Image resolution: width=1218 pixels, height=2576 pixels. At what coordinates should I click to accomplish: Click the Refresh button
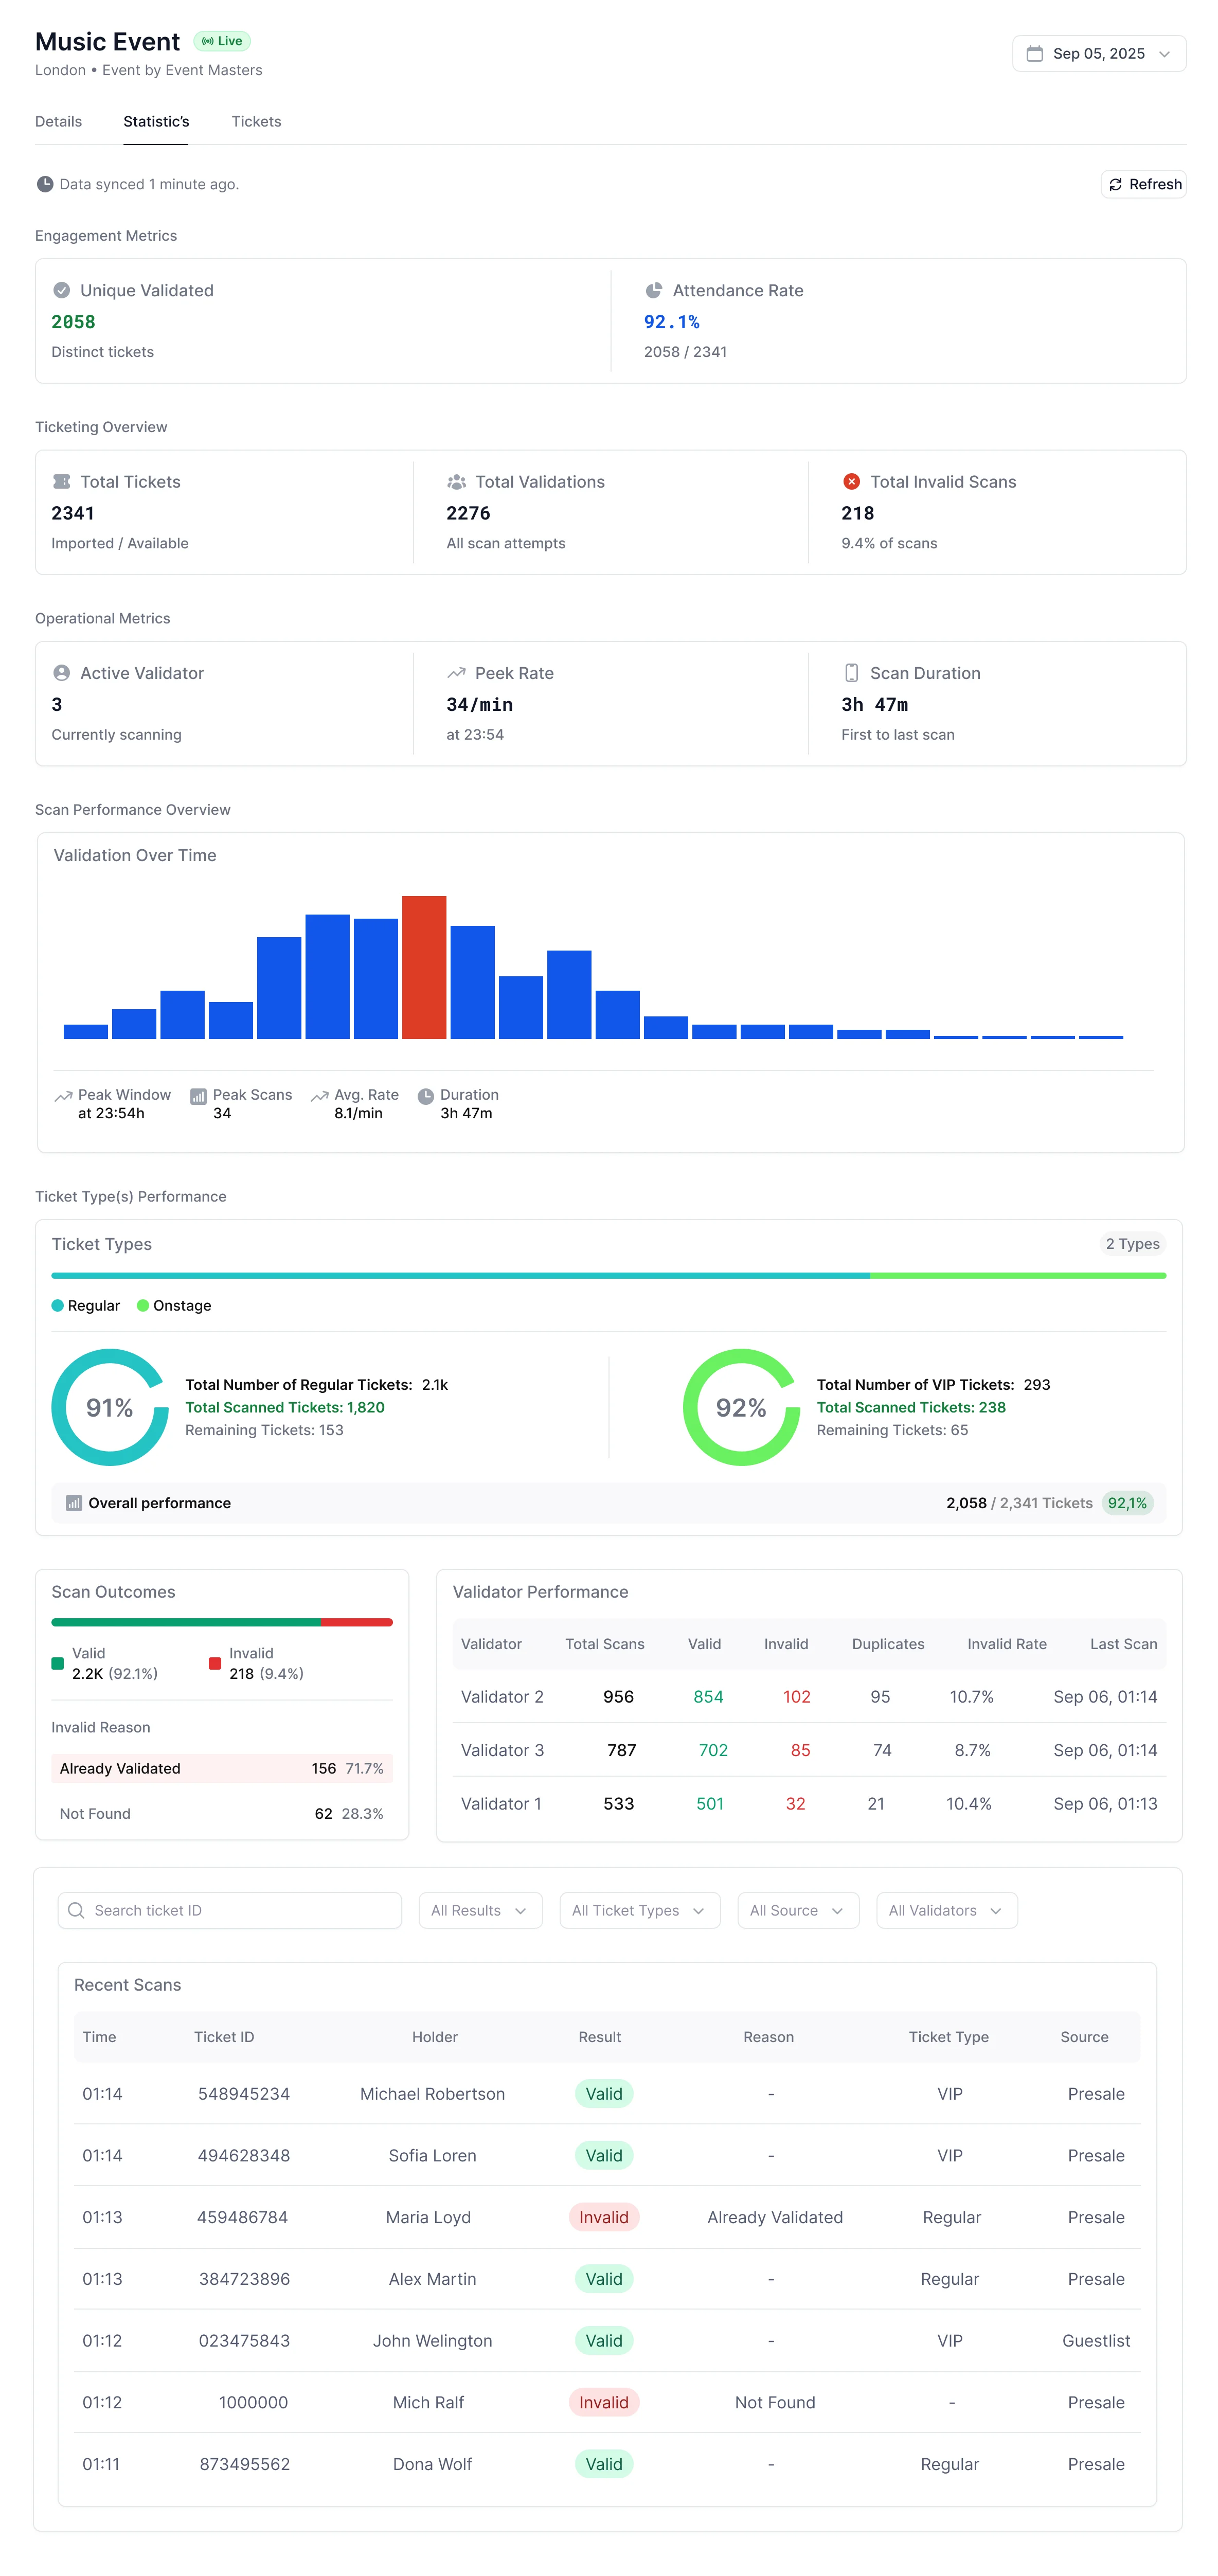click(1143, 184)
